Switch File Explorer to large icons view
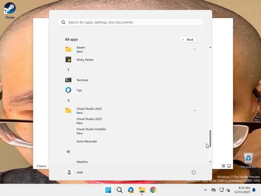 coord(229,166)
